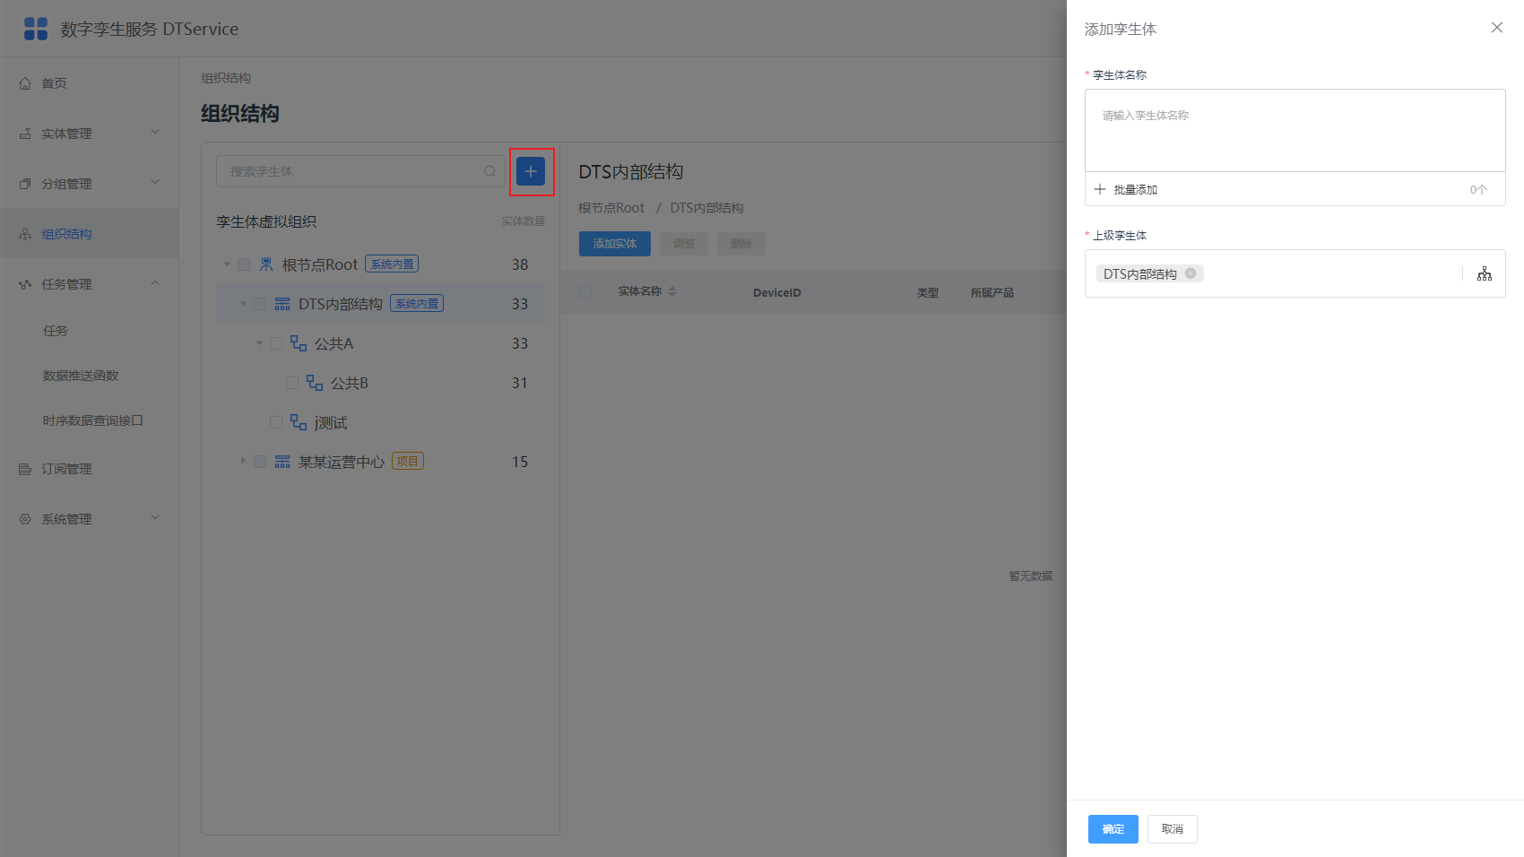
Task: Click the 调整 button
Action: [x=684, y=244]
